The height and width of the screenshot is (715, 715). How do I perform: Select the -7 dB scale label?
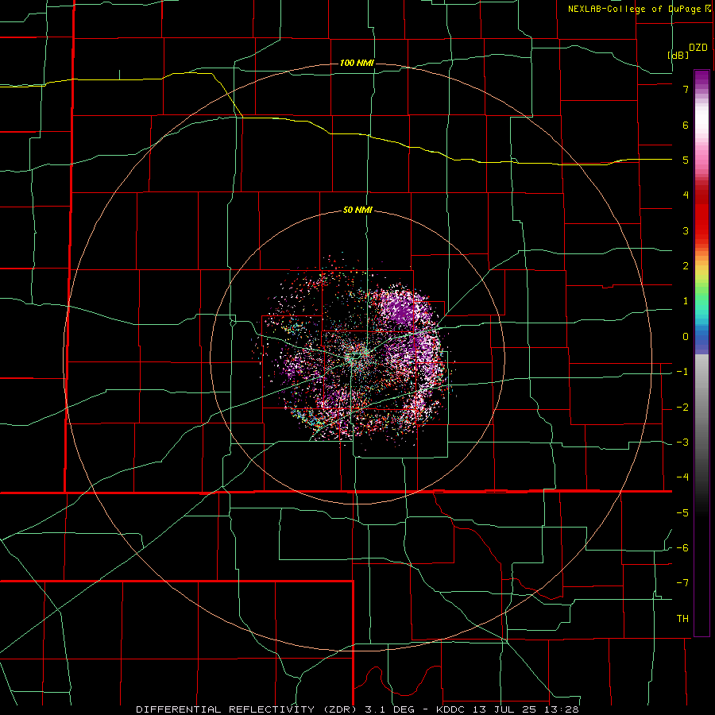[x=682, y=583]
